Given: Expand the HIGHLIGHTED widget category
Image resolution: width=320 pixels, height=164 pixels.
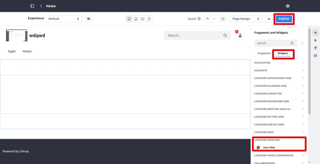Looking at the screenshot, I should pos(279,63).
